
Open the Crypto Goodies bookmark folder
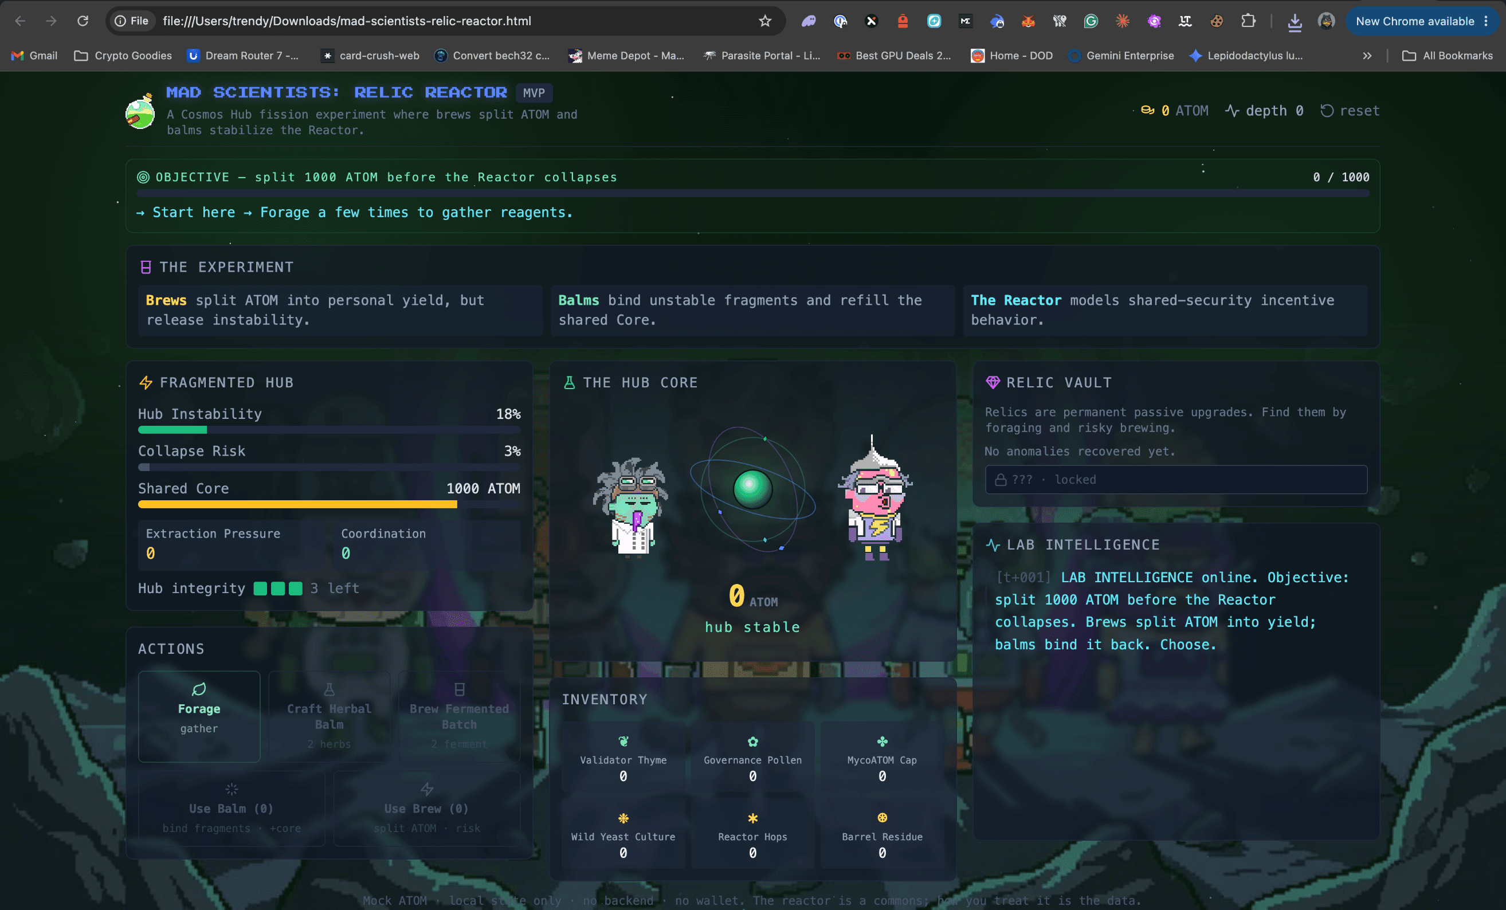pos(123,56)
